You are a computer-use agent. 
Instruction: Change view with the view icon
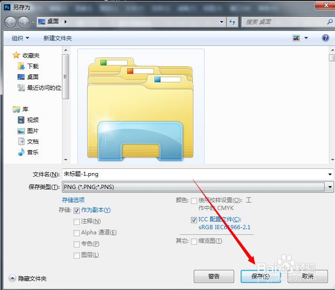(x=296, y=38)
